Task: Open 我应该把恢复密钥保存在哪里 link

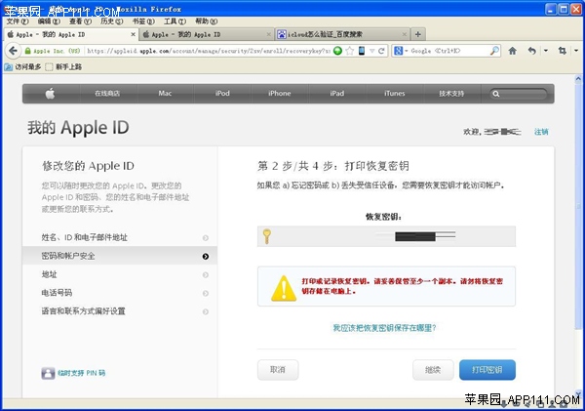Action: (x=384, y=328)
